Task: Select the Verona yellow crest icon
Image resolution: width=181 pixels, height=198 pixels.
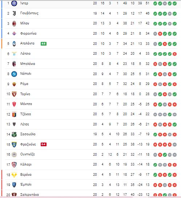Action: (14, 175)
